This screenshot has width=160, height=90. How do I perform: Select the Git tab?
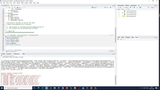138,5
